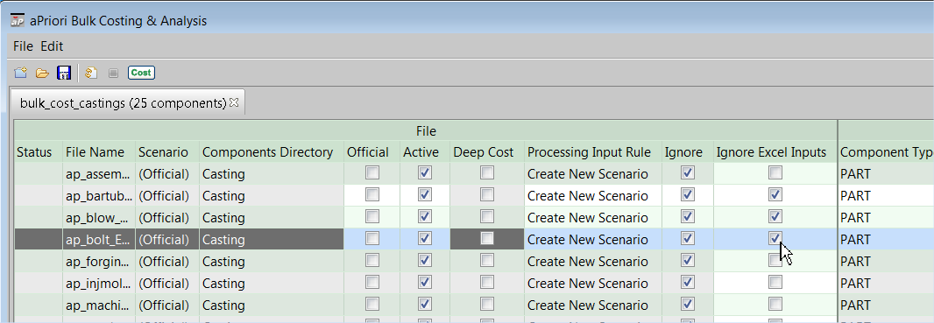Click the Ignore Excel Inputs column header
Viewport: 934px width, 323px height.
775,152
